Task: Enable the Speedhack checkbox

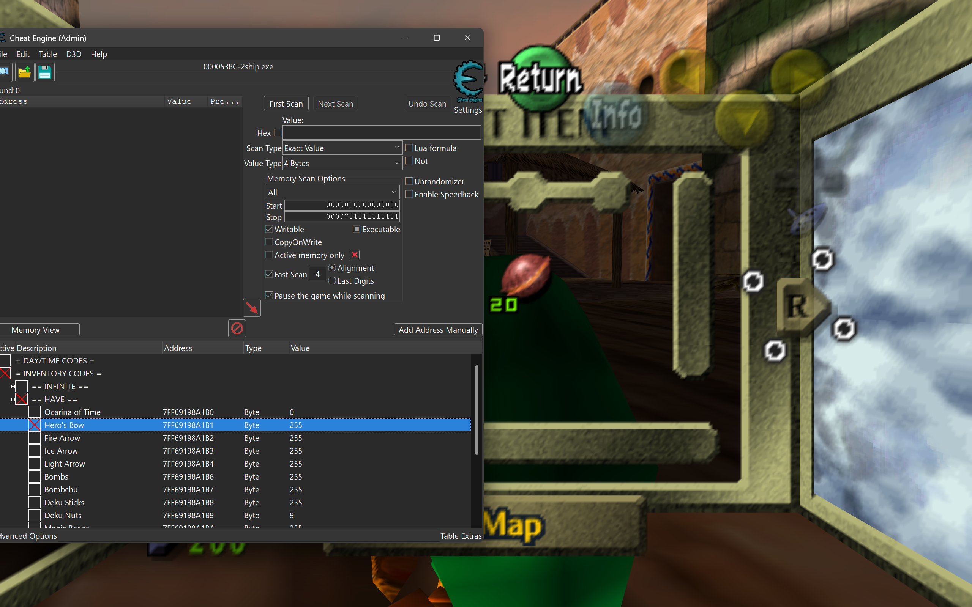Action: pyautogui.click(x=409, y=194)
